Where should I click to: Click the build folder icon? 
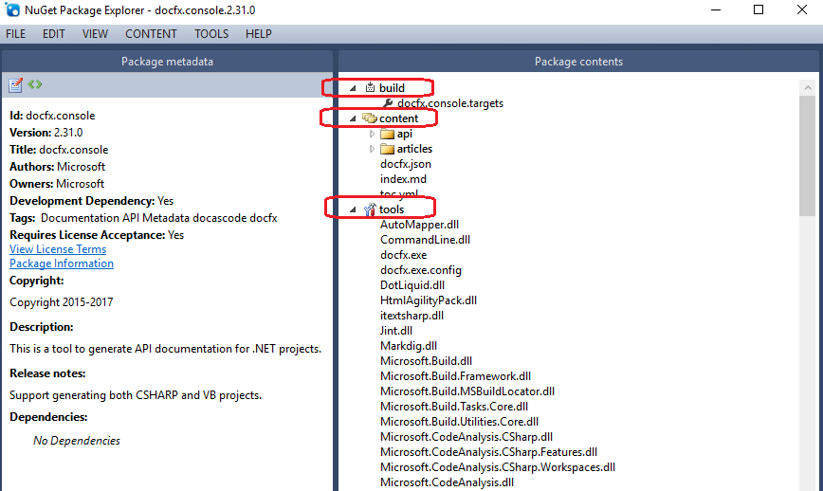(x=370, y=87)
